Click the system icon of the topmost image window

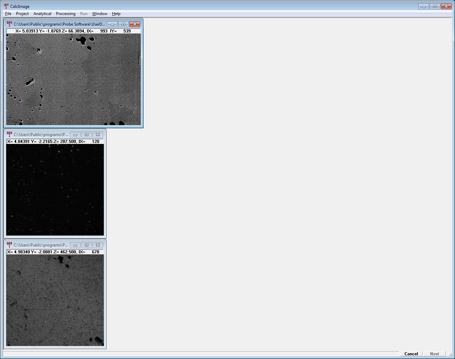pyautogui.click(x=9, y=24)
